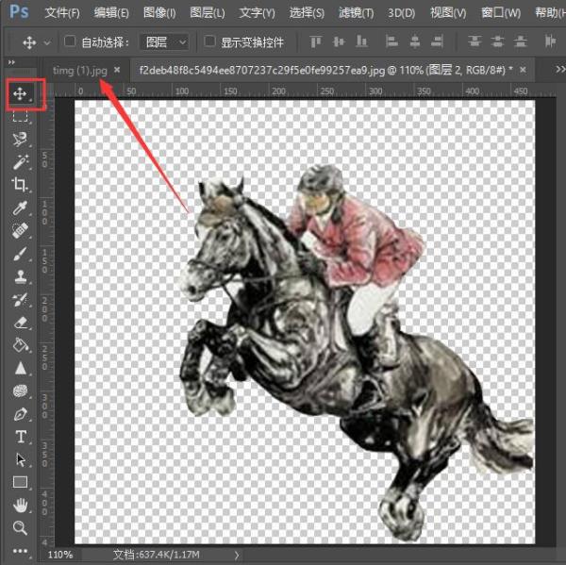The height and width of the screenshot is (565, 566).
Task: Click the align vertical centers icon
Action: click(x=339, y=42)
